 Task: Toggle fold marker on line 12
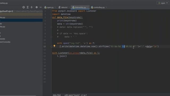coord(51,46)
